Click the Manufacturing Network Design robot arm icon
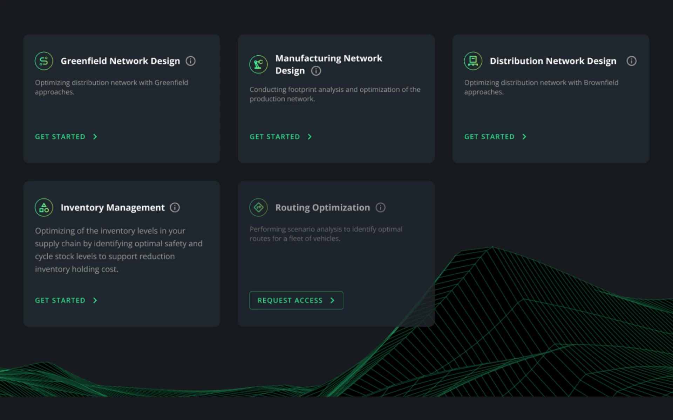This screenshot has height=420, width=673. [x=258, y=64]
